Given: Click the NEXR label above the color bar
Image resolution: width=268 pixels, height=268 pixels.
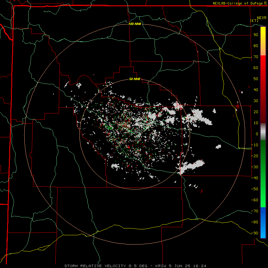Looking at the screenshot, I should pyautogui.click(x=262, y=18).
